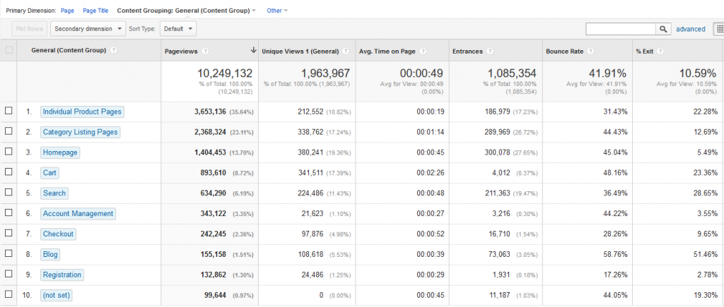Sort by Pageviews column header
This screenshot has height=307, width=724.
tap(181, 52)
